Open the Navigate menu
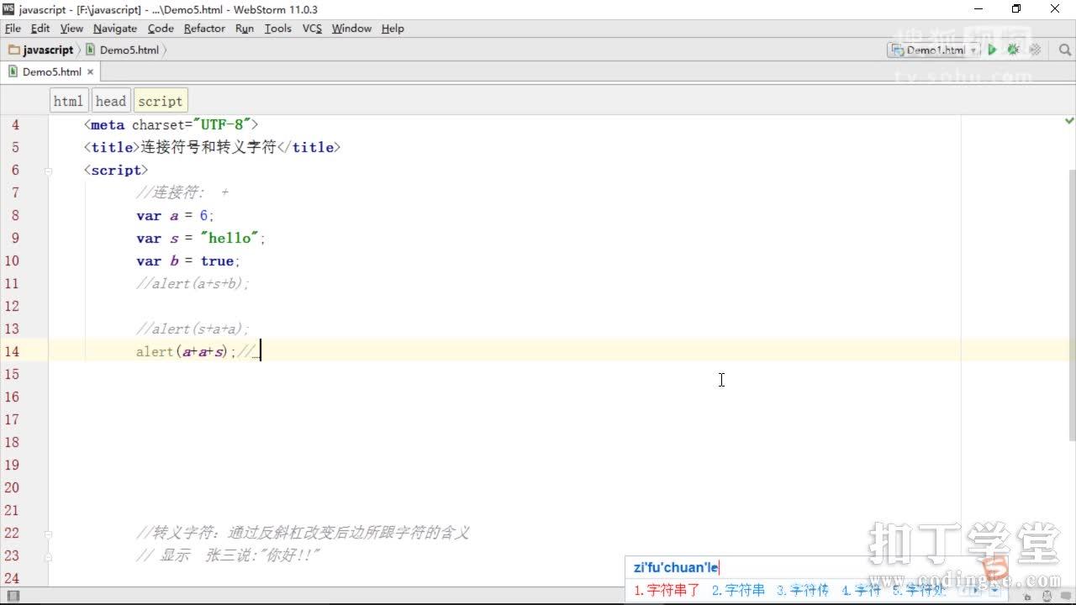This screenshot has height=605, width=1076. 114,28
